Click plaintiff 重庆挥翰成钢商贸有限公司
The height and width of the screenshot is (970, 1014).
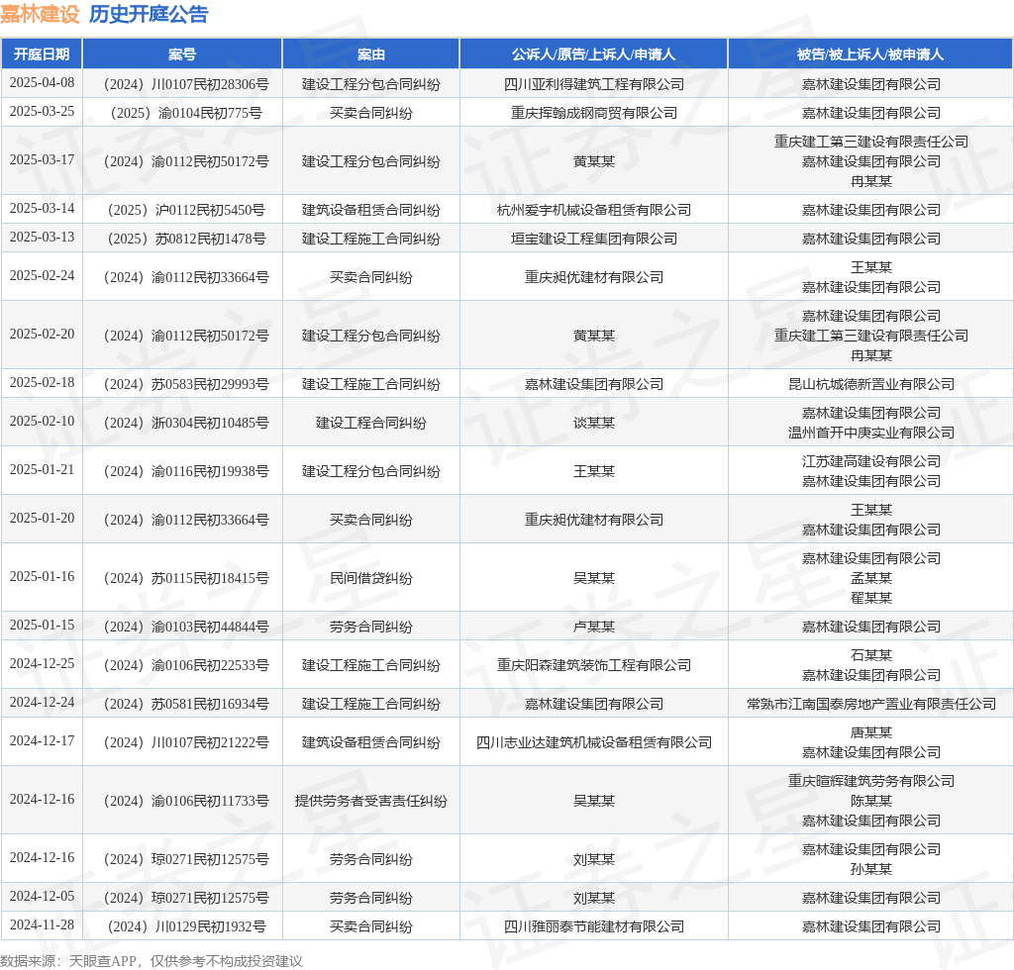click(594, 113)
